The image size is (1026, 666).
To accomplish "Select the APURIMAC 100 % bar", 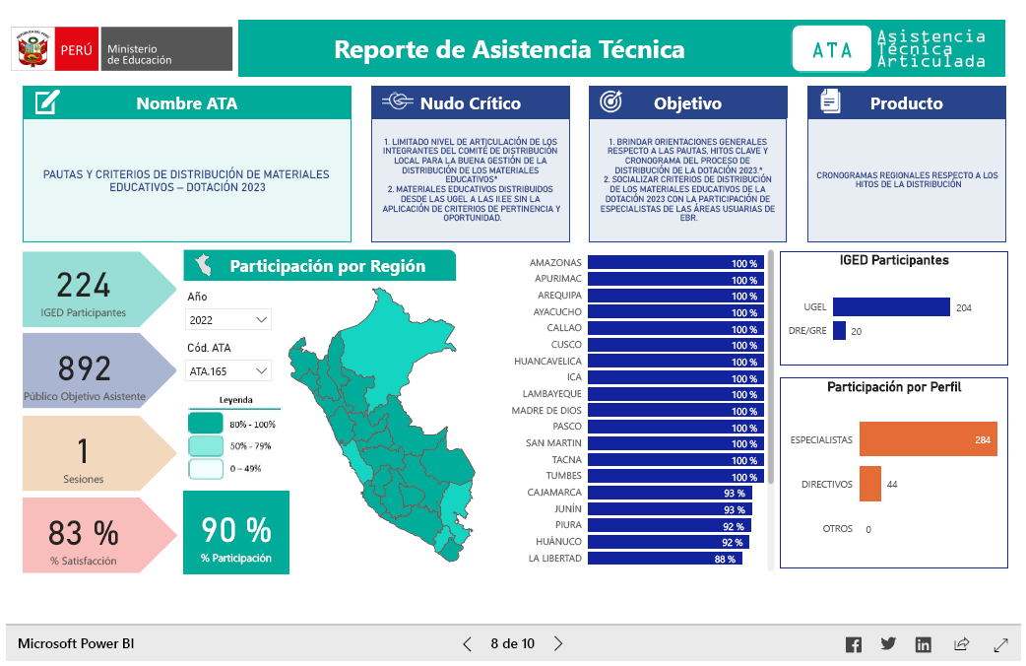I will tap(675, 279).
